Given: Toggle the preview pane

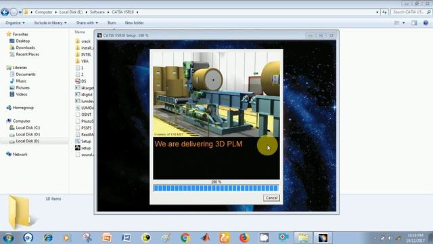Looking at the screenshot, I should coord(414,23).
